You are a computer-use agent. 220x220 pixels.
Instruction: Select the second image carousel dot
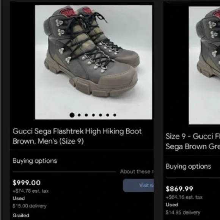click(x=79, y=115)
